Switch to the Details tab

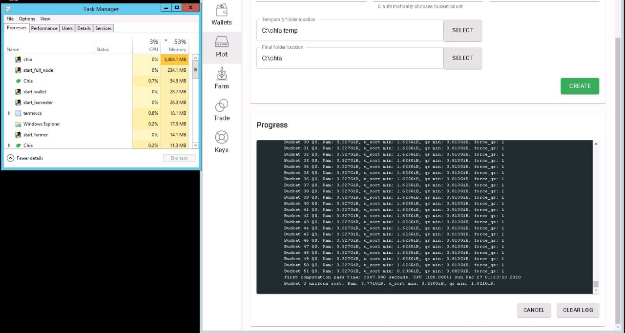[84, 28]
